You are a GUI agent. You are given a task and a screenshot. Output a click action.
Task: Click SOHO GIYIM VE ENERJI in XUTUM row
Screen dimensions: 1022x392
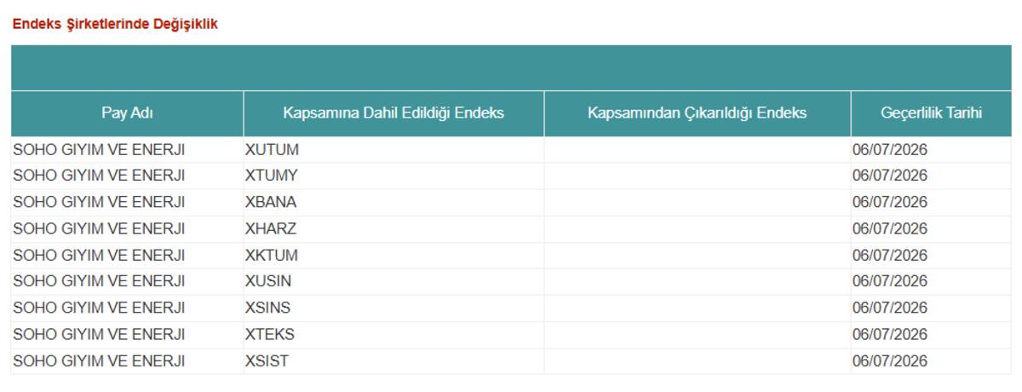[99, 150]
